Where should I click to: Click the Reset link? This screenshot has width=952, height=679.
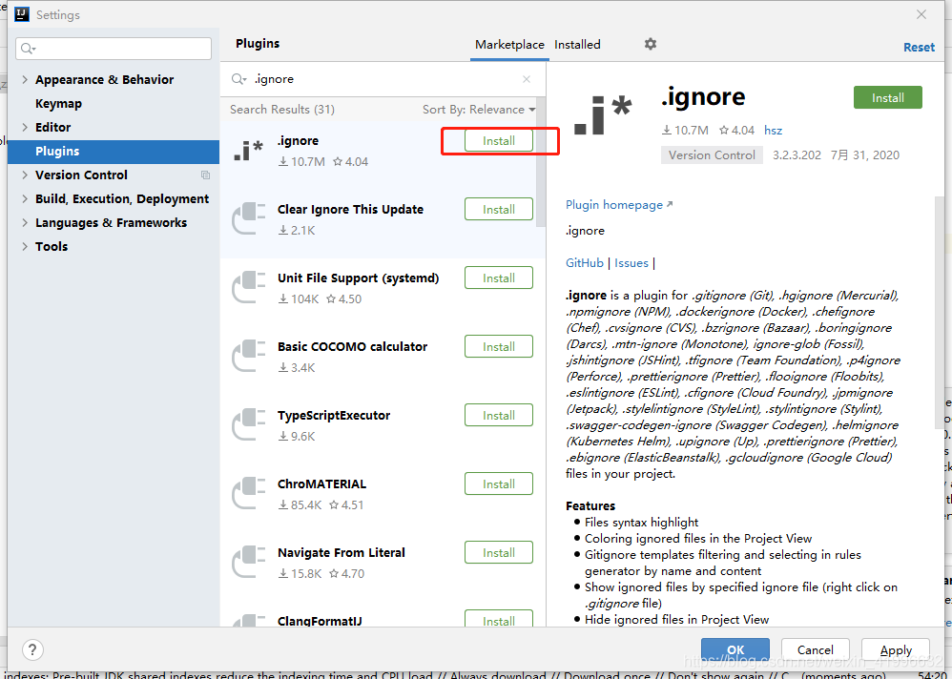[919, 48]
